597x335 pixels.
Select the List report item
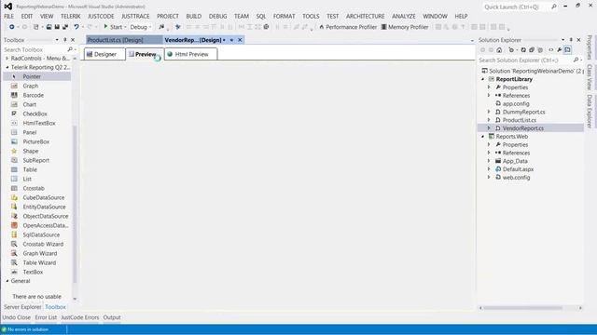(27, 179)
